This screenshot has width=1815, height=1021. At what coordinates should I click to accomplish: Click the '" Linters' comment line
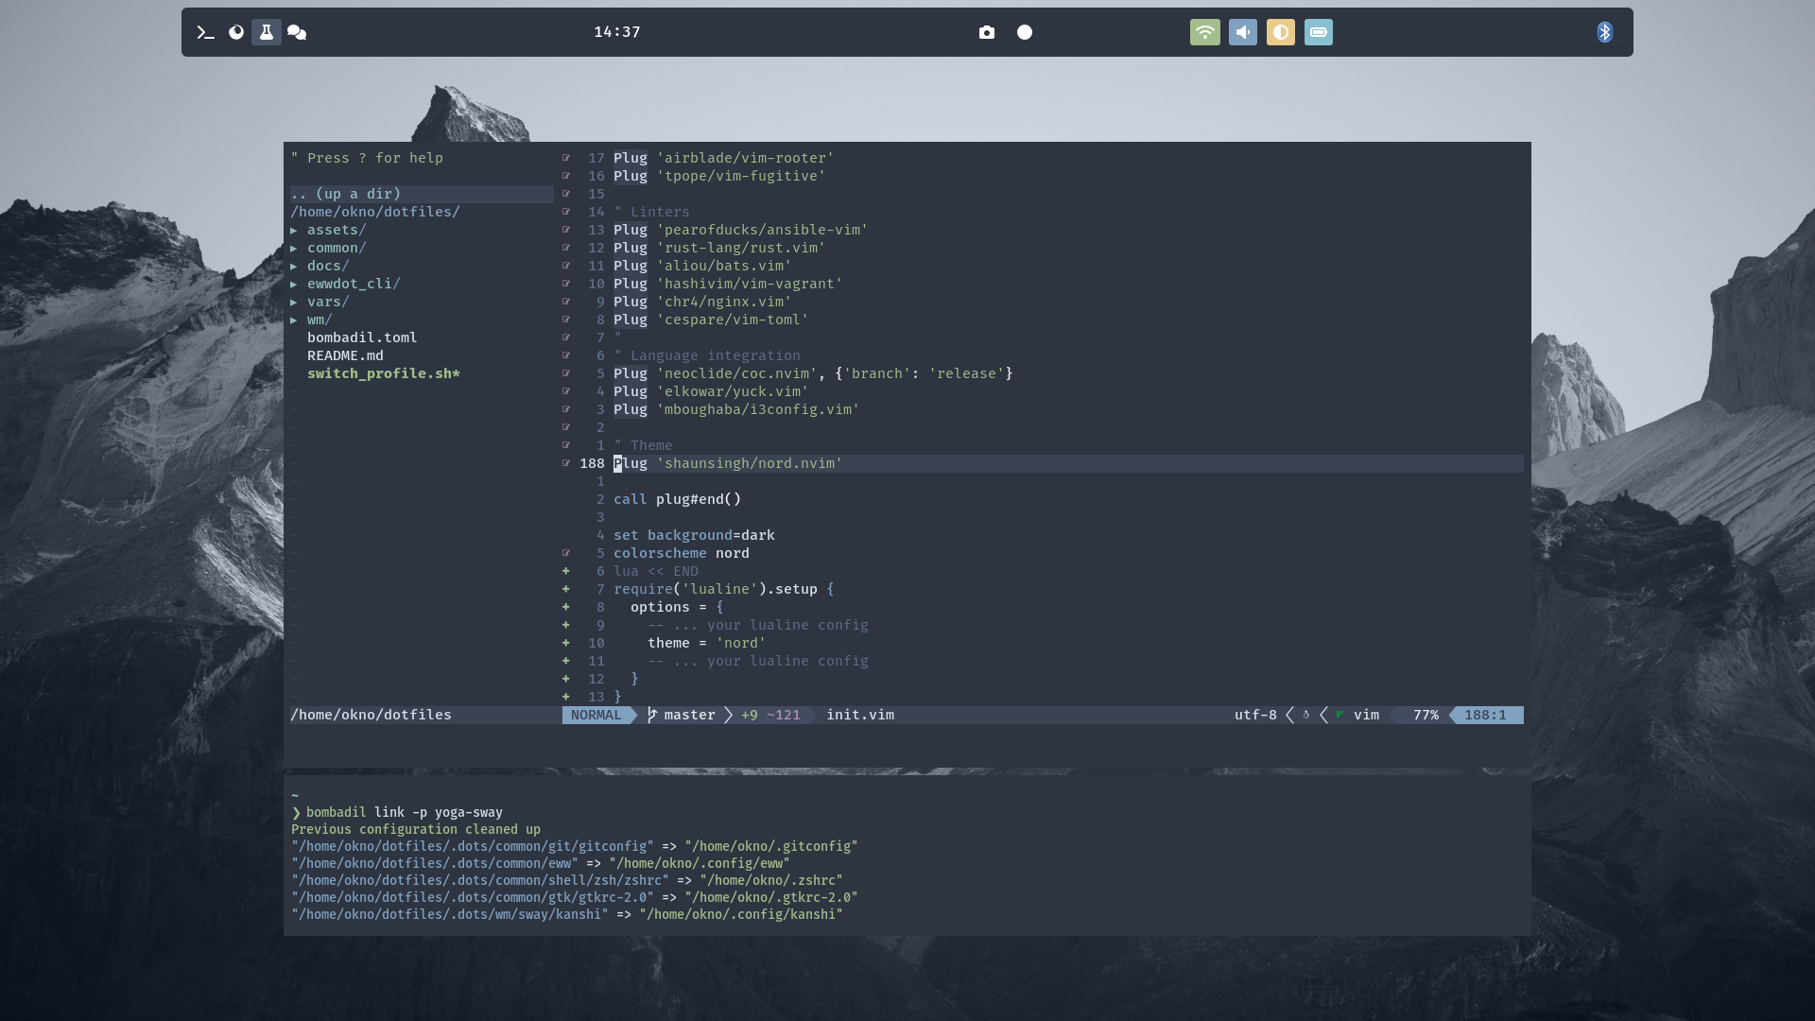click(x=651, y=212)
